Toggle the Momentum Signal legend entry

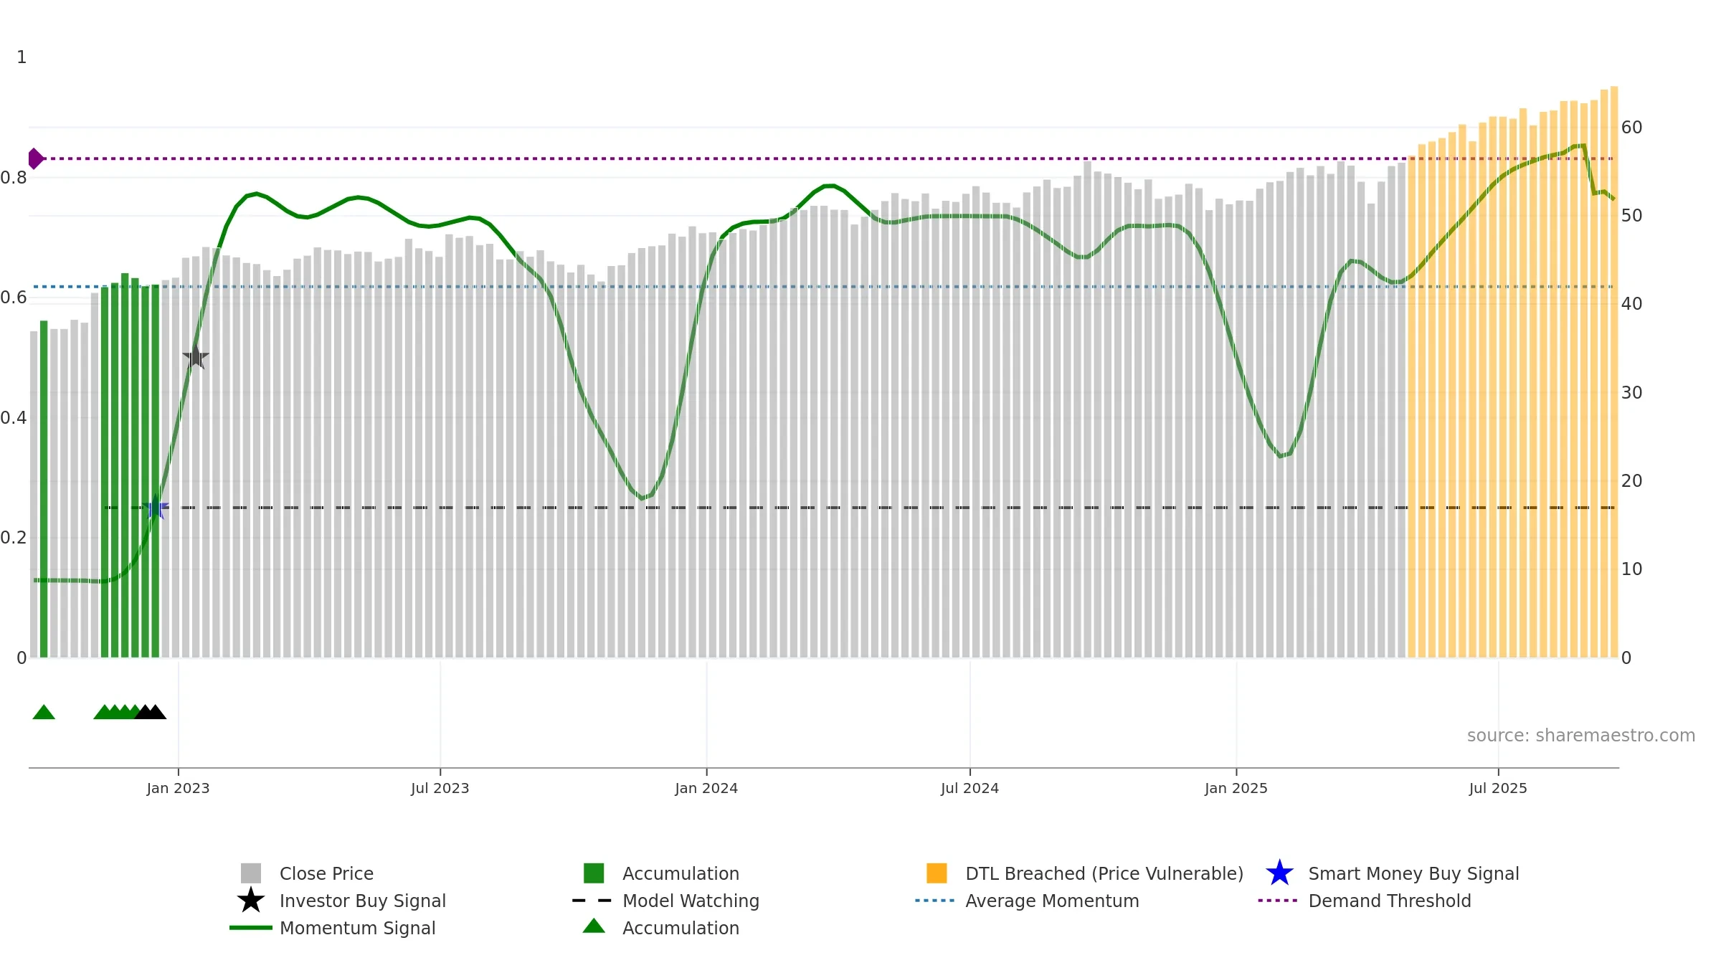click(x=333, y=928)
